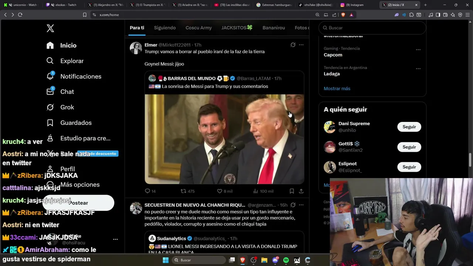This screenshot has height=266, width=473.
Task: Open Discord from the taskbar
Action: [275, 260]
